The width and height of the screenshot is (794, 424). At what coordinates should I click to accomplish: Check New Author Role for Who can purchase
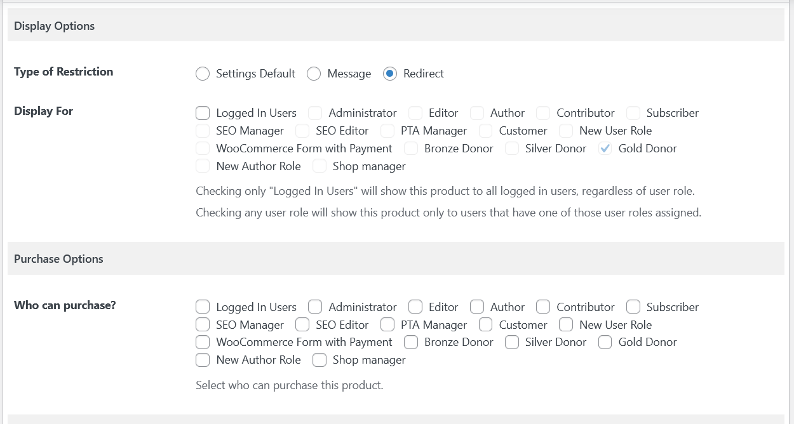[x=203, y=360]
